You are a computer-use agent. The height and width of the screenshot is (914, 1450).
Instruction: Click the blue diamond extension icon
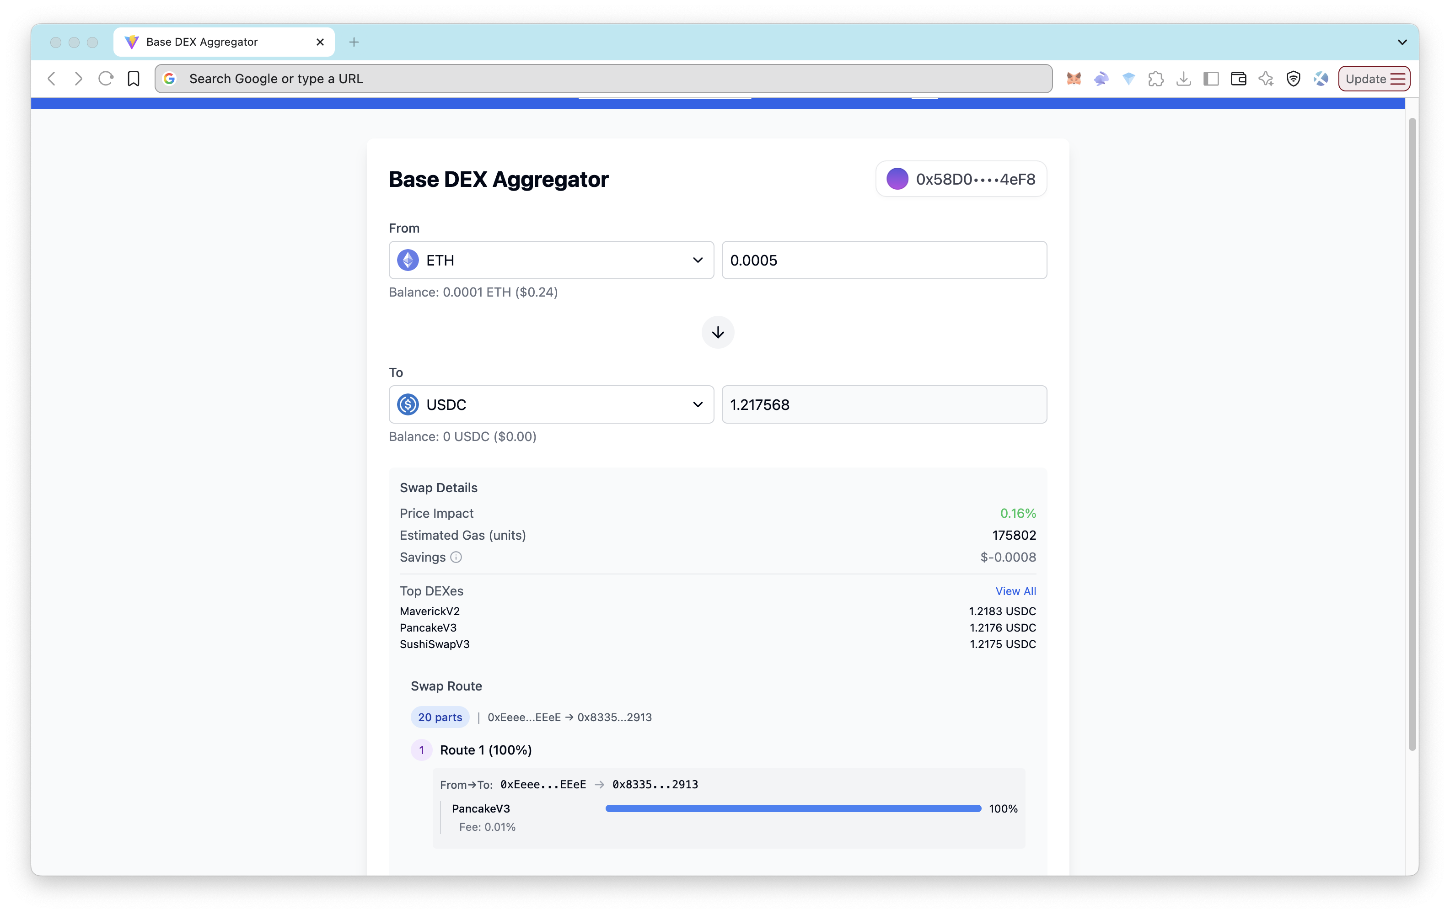pyautogui.click(x=1128, y=79)
